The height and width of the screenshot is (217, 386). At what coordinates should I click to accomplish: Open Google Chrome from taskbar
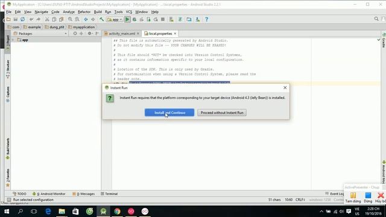[x=117, y=212]
